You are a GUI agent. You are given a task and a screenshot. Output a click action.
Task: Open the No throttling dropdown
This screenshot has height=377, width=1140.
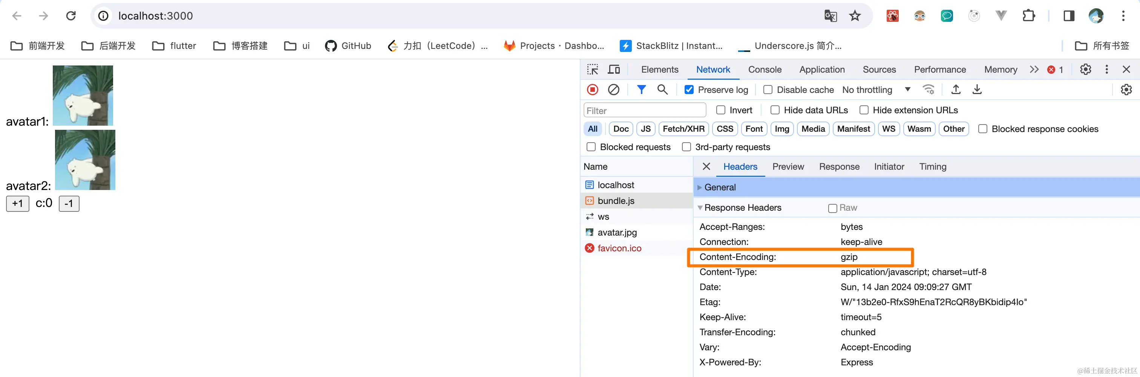[x=876, y=90]
